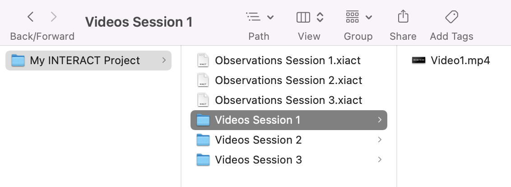Open the Path list icon
The image size is (511, 187).
point(253,17)
